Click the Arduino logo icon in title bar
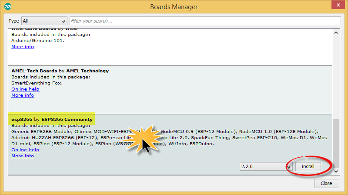 point(8,6)
